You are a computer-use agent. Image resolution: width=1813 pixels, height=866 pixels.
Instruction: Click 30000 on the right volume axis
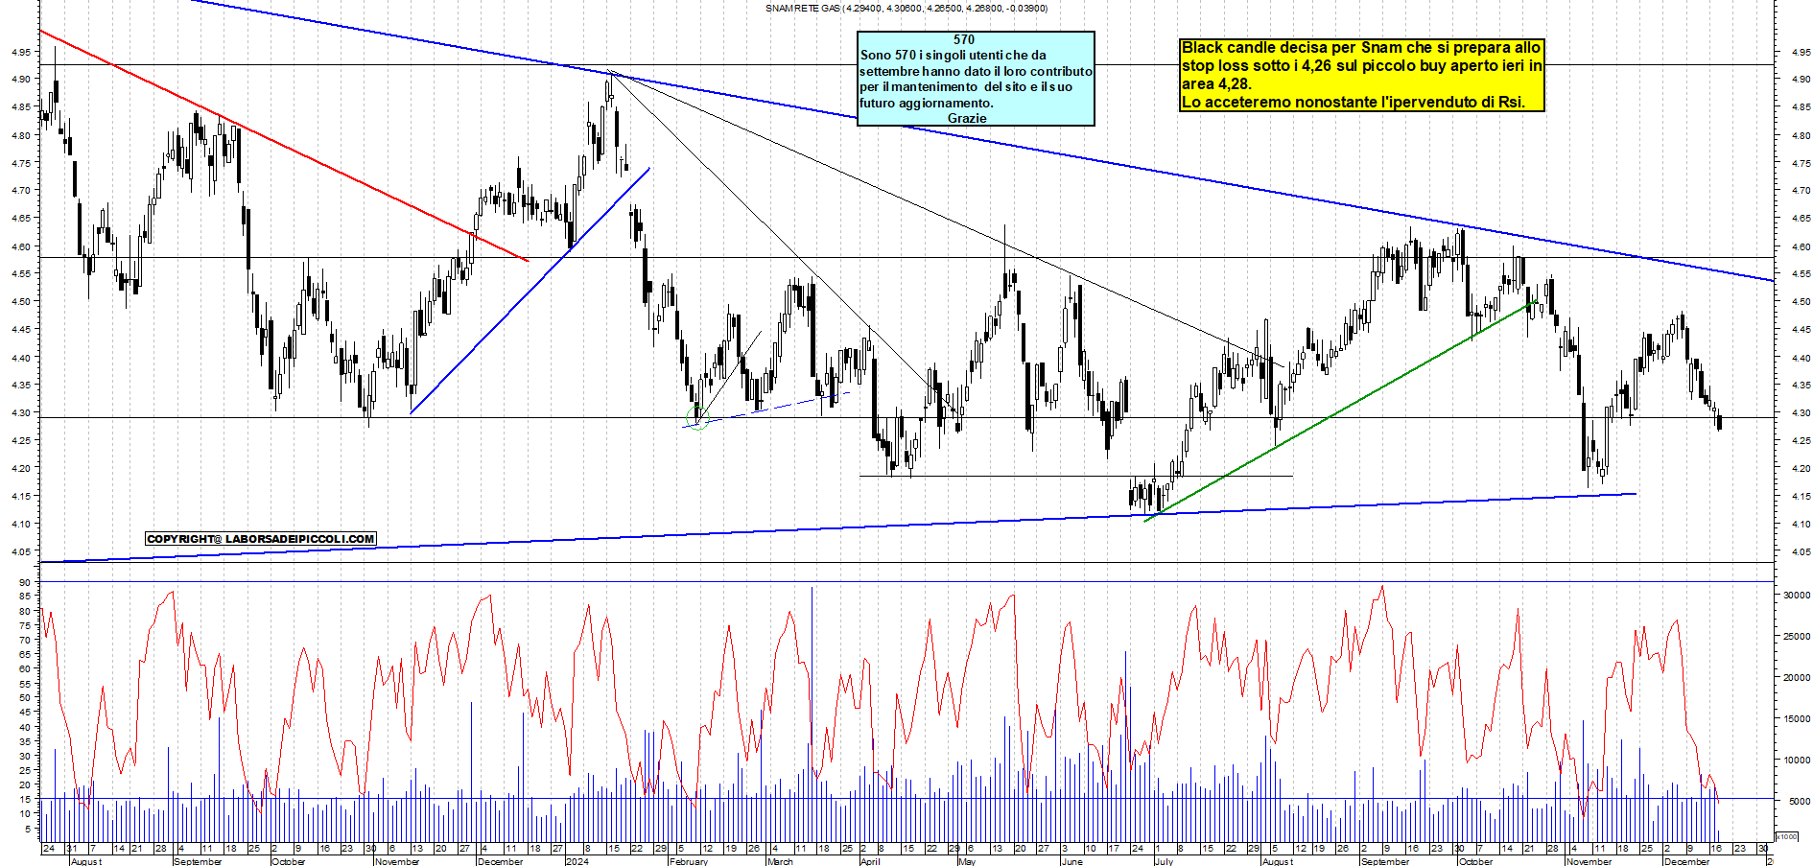pyautogui.click(x=1796, y=595)
